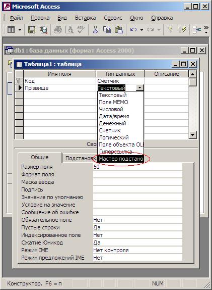Click the Таблица1 window table icon
Screen dimensions: 212x290
[x=19, y=64]
